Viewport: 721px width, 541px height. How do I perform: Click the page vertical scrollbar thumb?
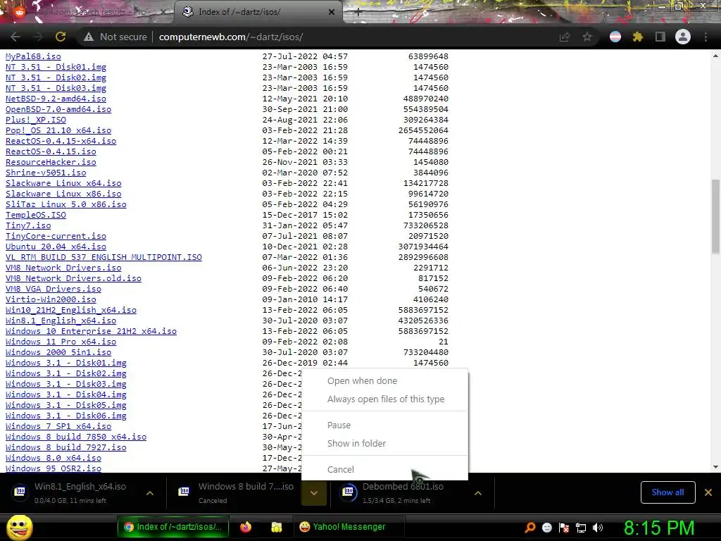pyautogui.click(x=715, y=216)
